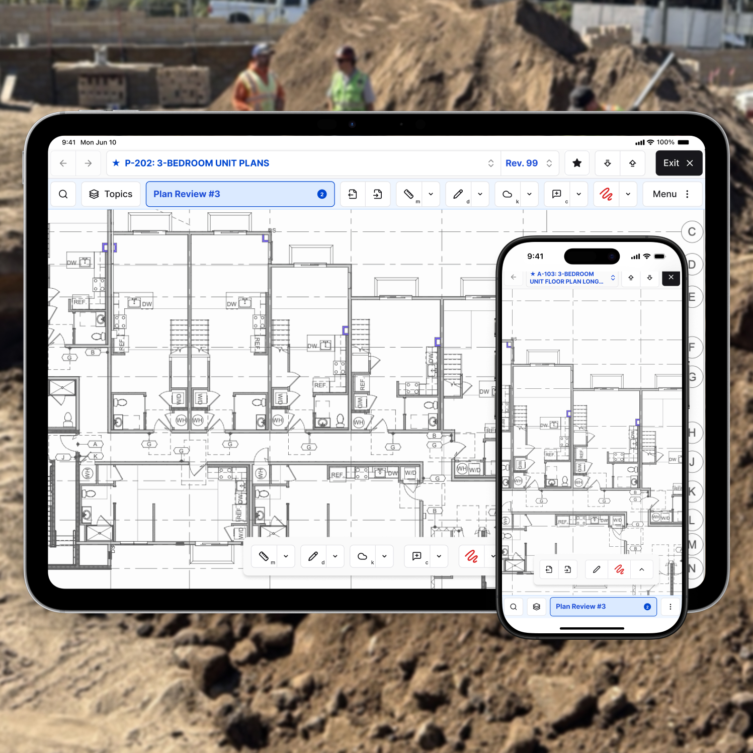The image size is (753, 753).
Task: Tap the layers icon on the phone
Action: click(536, 607)
